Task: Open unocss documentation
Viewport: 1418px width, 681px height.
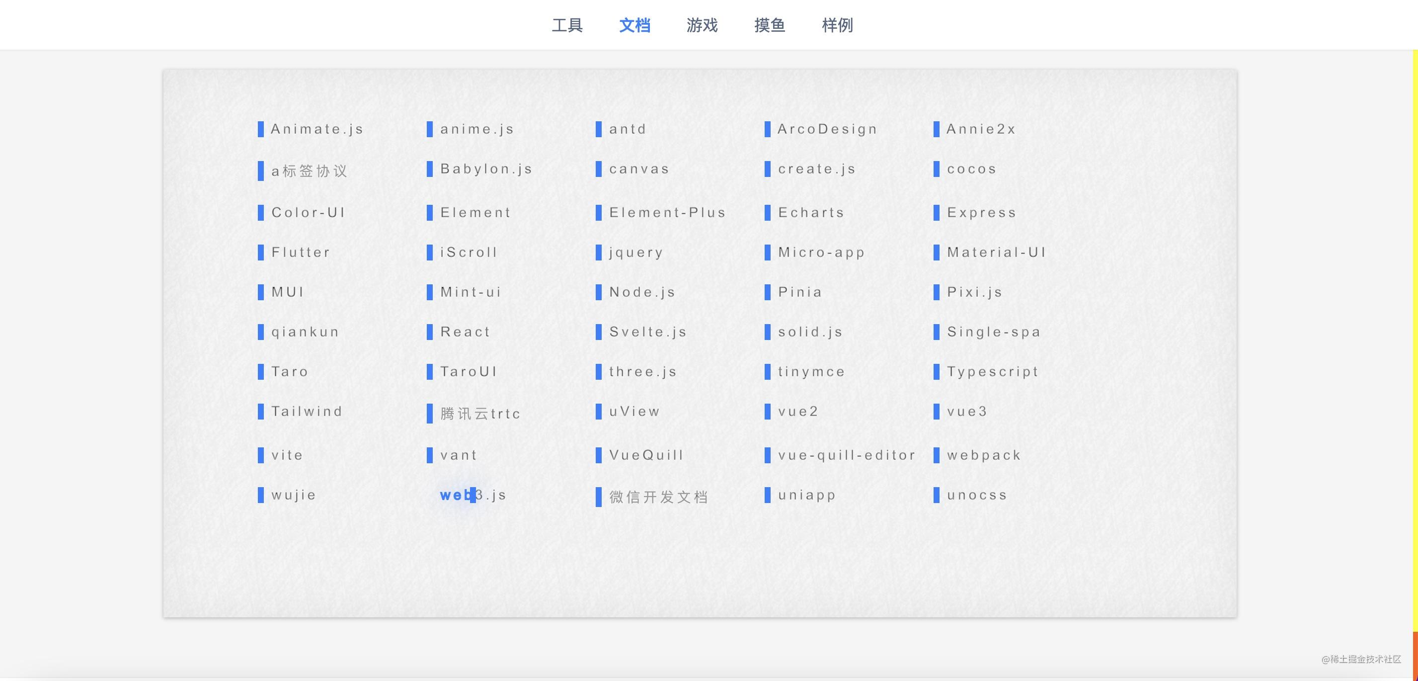Action: 977,495
